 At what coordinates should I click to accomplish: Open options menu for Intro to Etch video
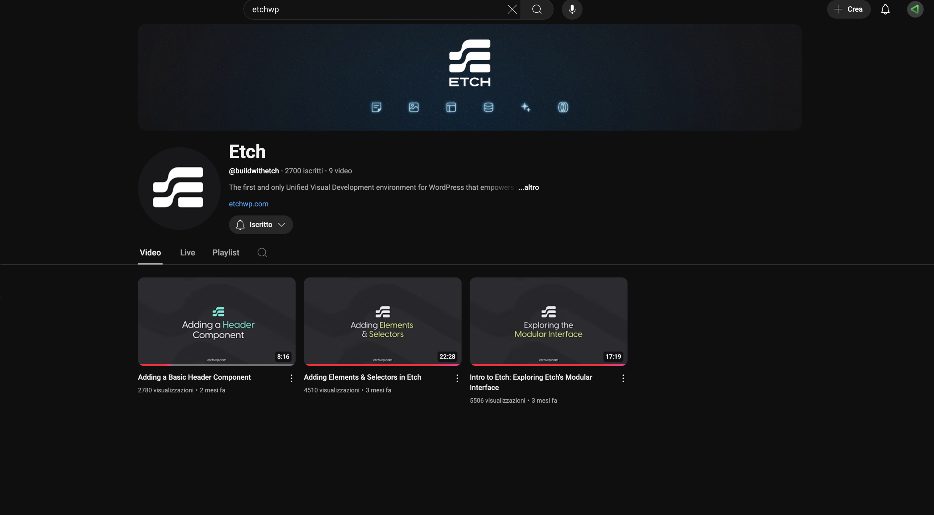point(623,379)
